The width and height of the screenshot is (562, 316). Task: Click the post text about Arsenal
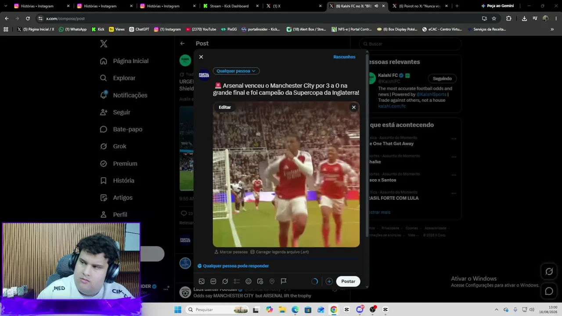[286, 89]
